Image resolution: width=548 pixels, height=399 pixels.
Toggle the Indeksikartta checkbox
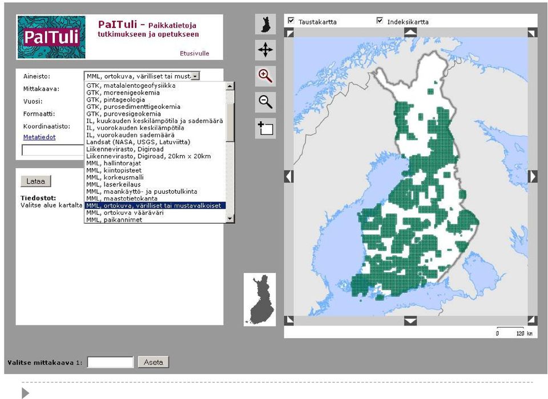pyautogui.click(x=380, y=21)
